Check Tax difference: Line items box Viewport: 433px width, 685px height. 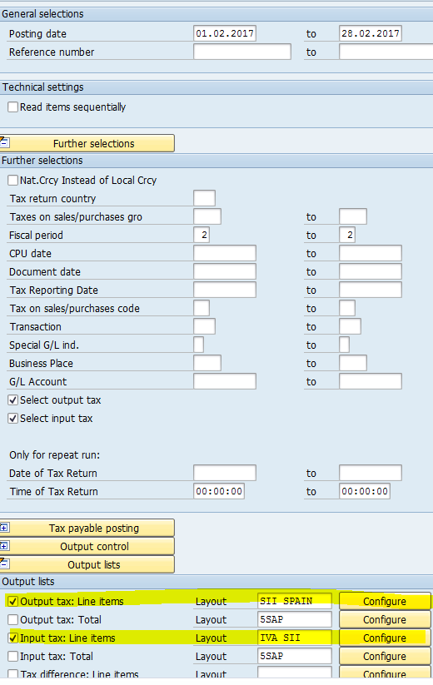click(x=13, y=674)
